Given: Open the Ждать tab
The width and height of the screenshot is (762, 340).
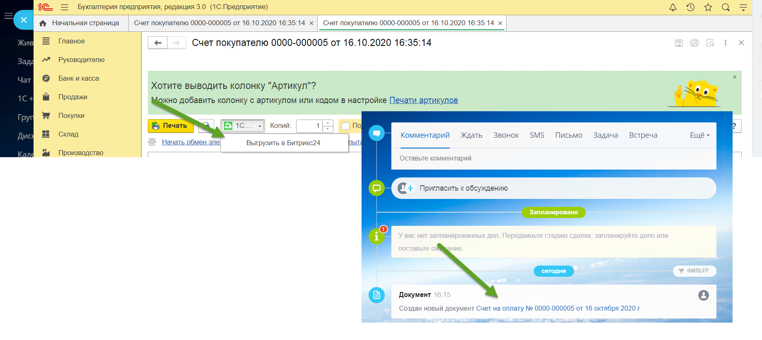Looking at the screenshot, I should click(x=471, y=135).
